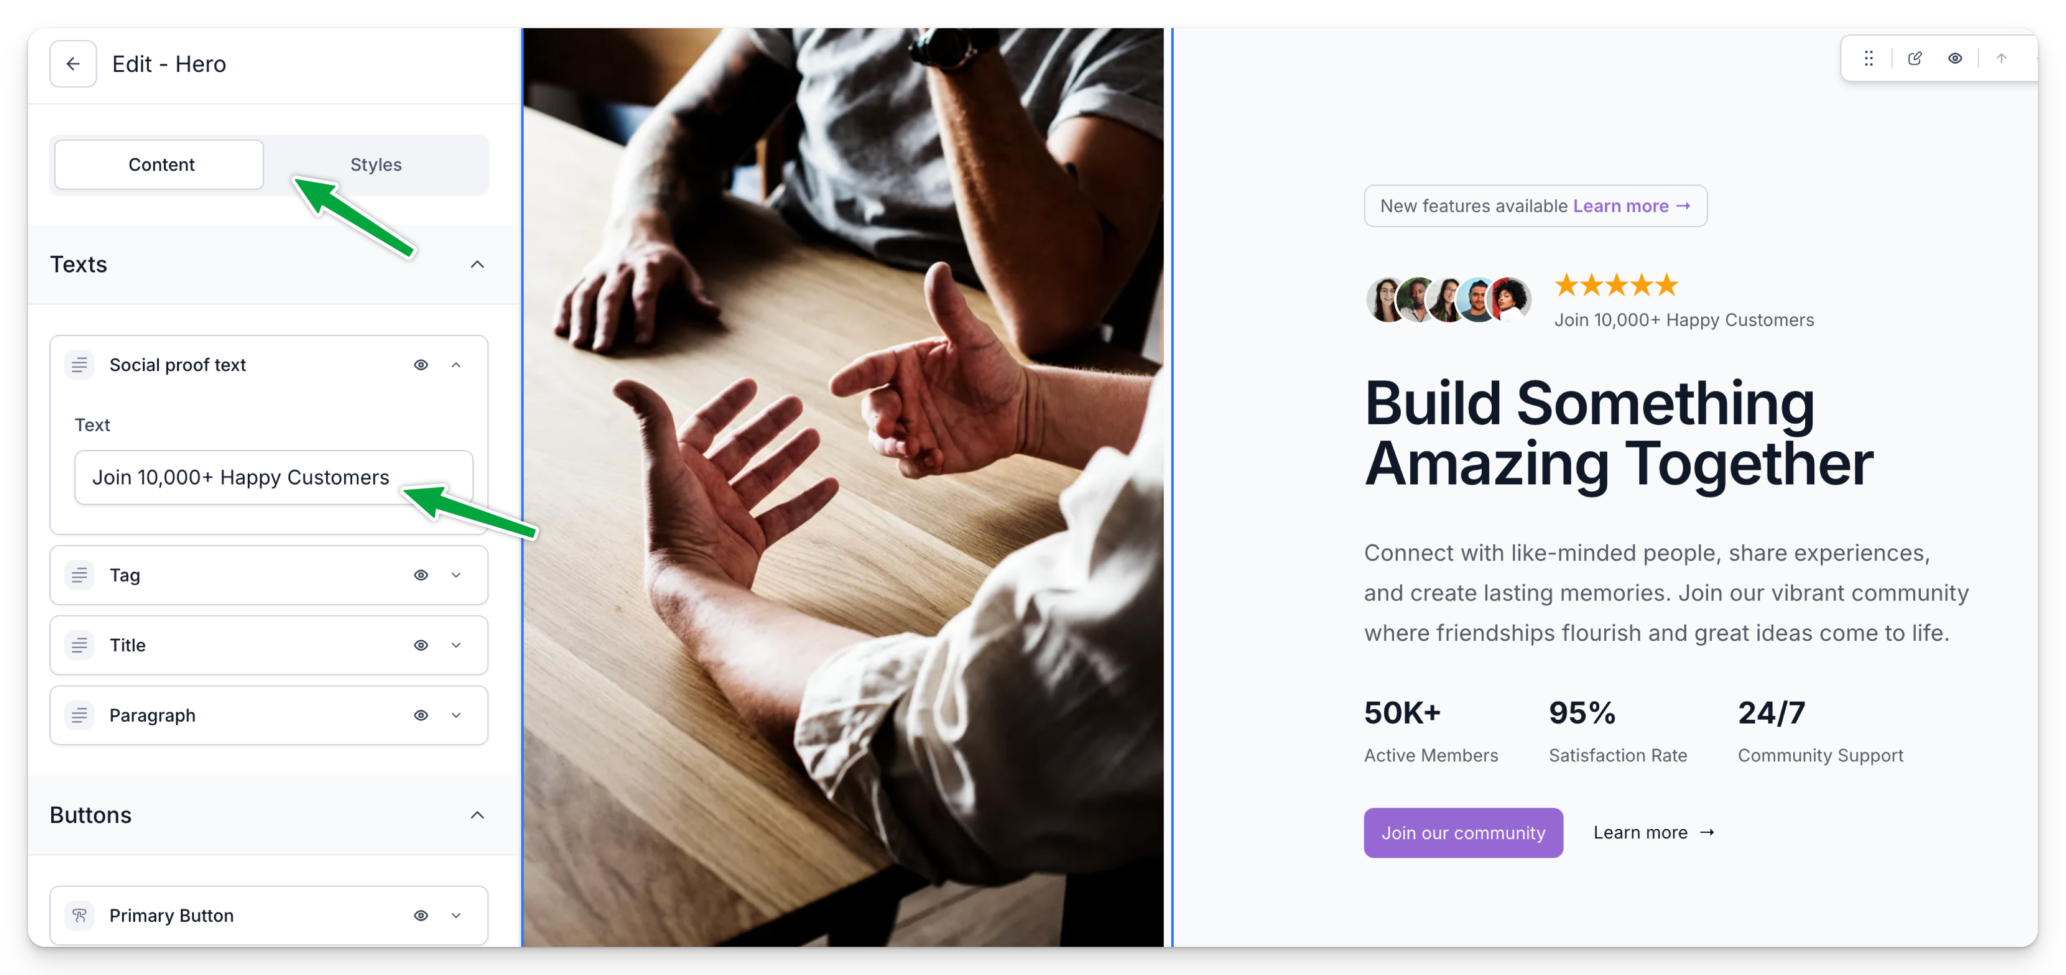The height and width of the screenshot is (975, 2066).
Task: Toggle visibility of the Title text
Action: click(421, 644)
